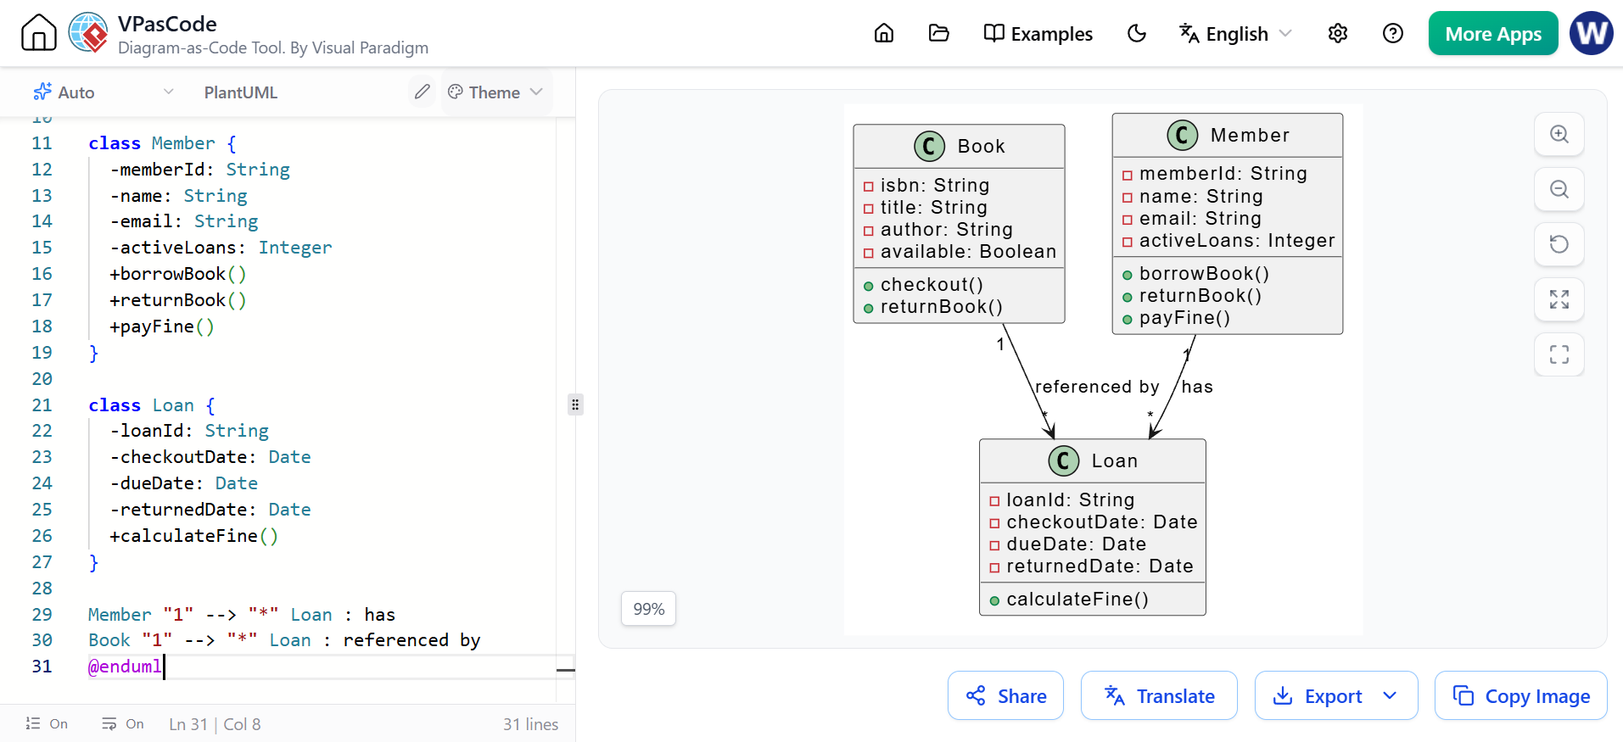Open the help question mark icon

click(1393, 33)
